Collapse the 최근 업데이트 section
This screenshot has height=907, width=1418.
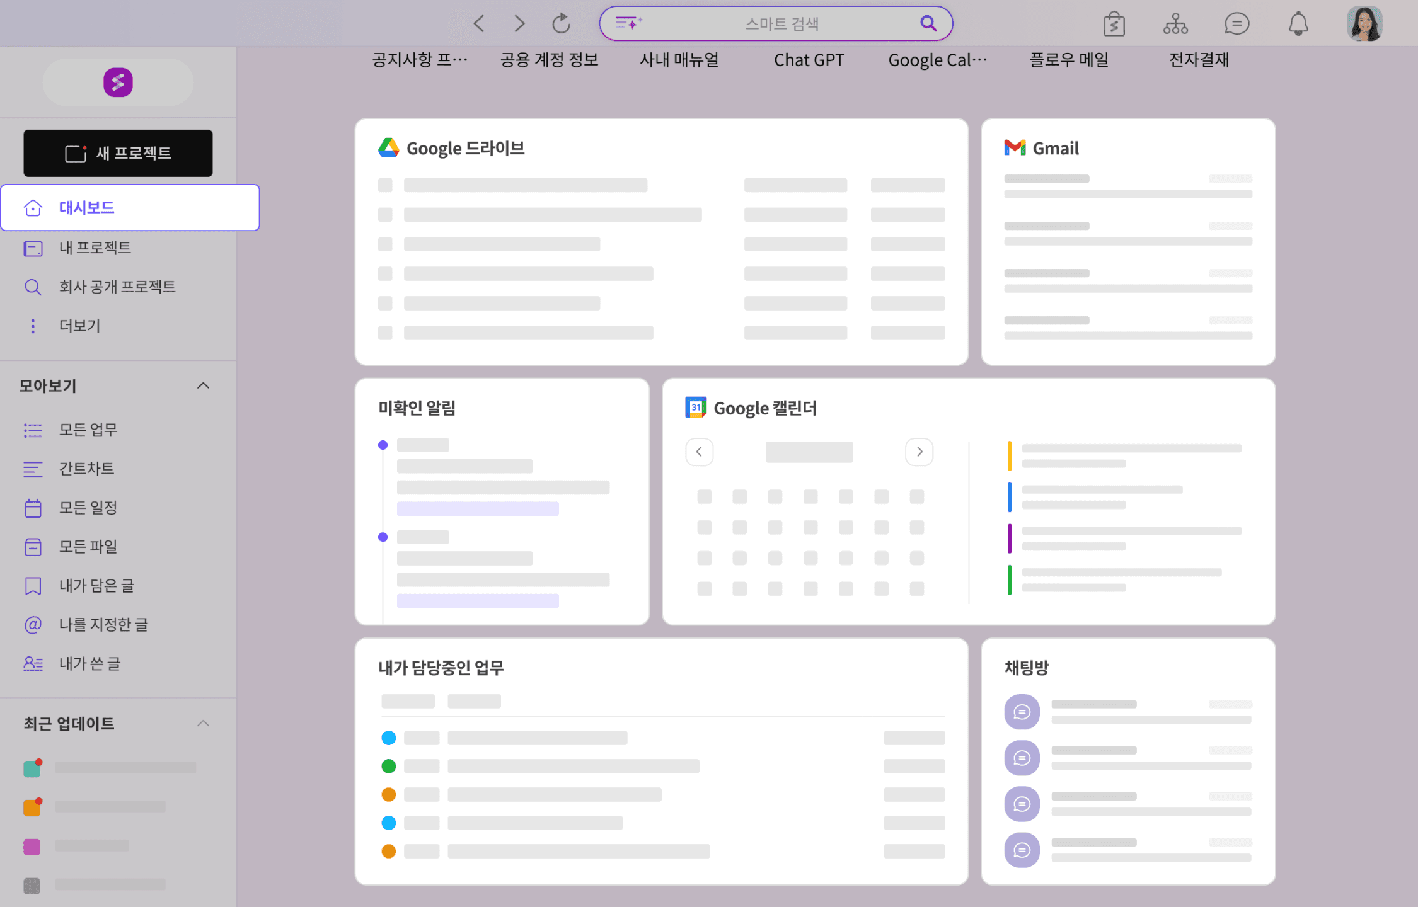pyautogui.click(x=203, y=723)
